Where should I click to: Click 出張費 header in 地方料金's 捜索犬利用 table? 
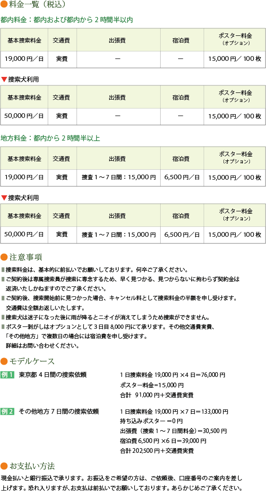point(117,216)
